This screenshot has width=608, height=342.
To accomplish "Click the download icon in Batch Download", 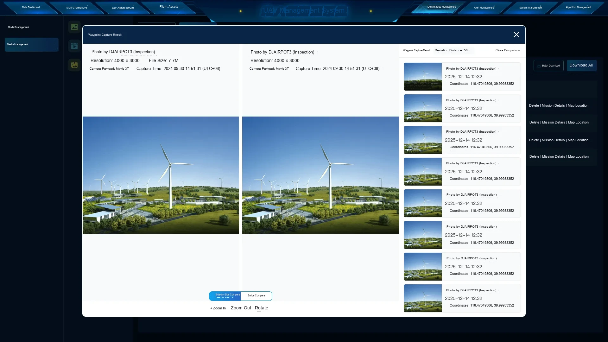I will pos(539,66).
